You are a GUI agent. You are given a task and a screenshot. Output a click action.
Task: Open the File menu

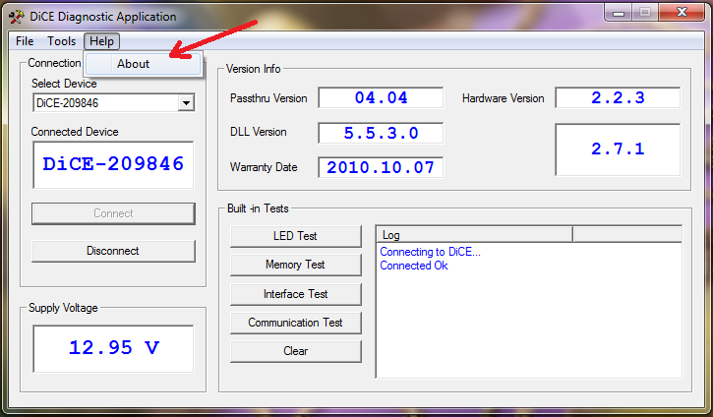click(25, 41)
